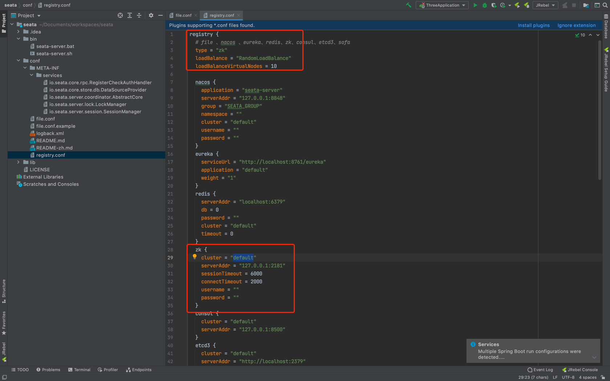
Task: Collapse the META-INF folder
Action: (x=25, y=68)
